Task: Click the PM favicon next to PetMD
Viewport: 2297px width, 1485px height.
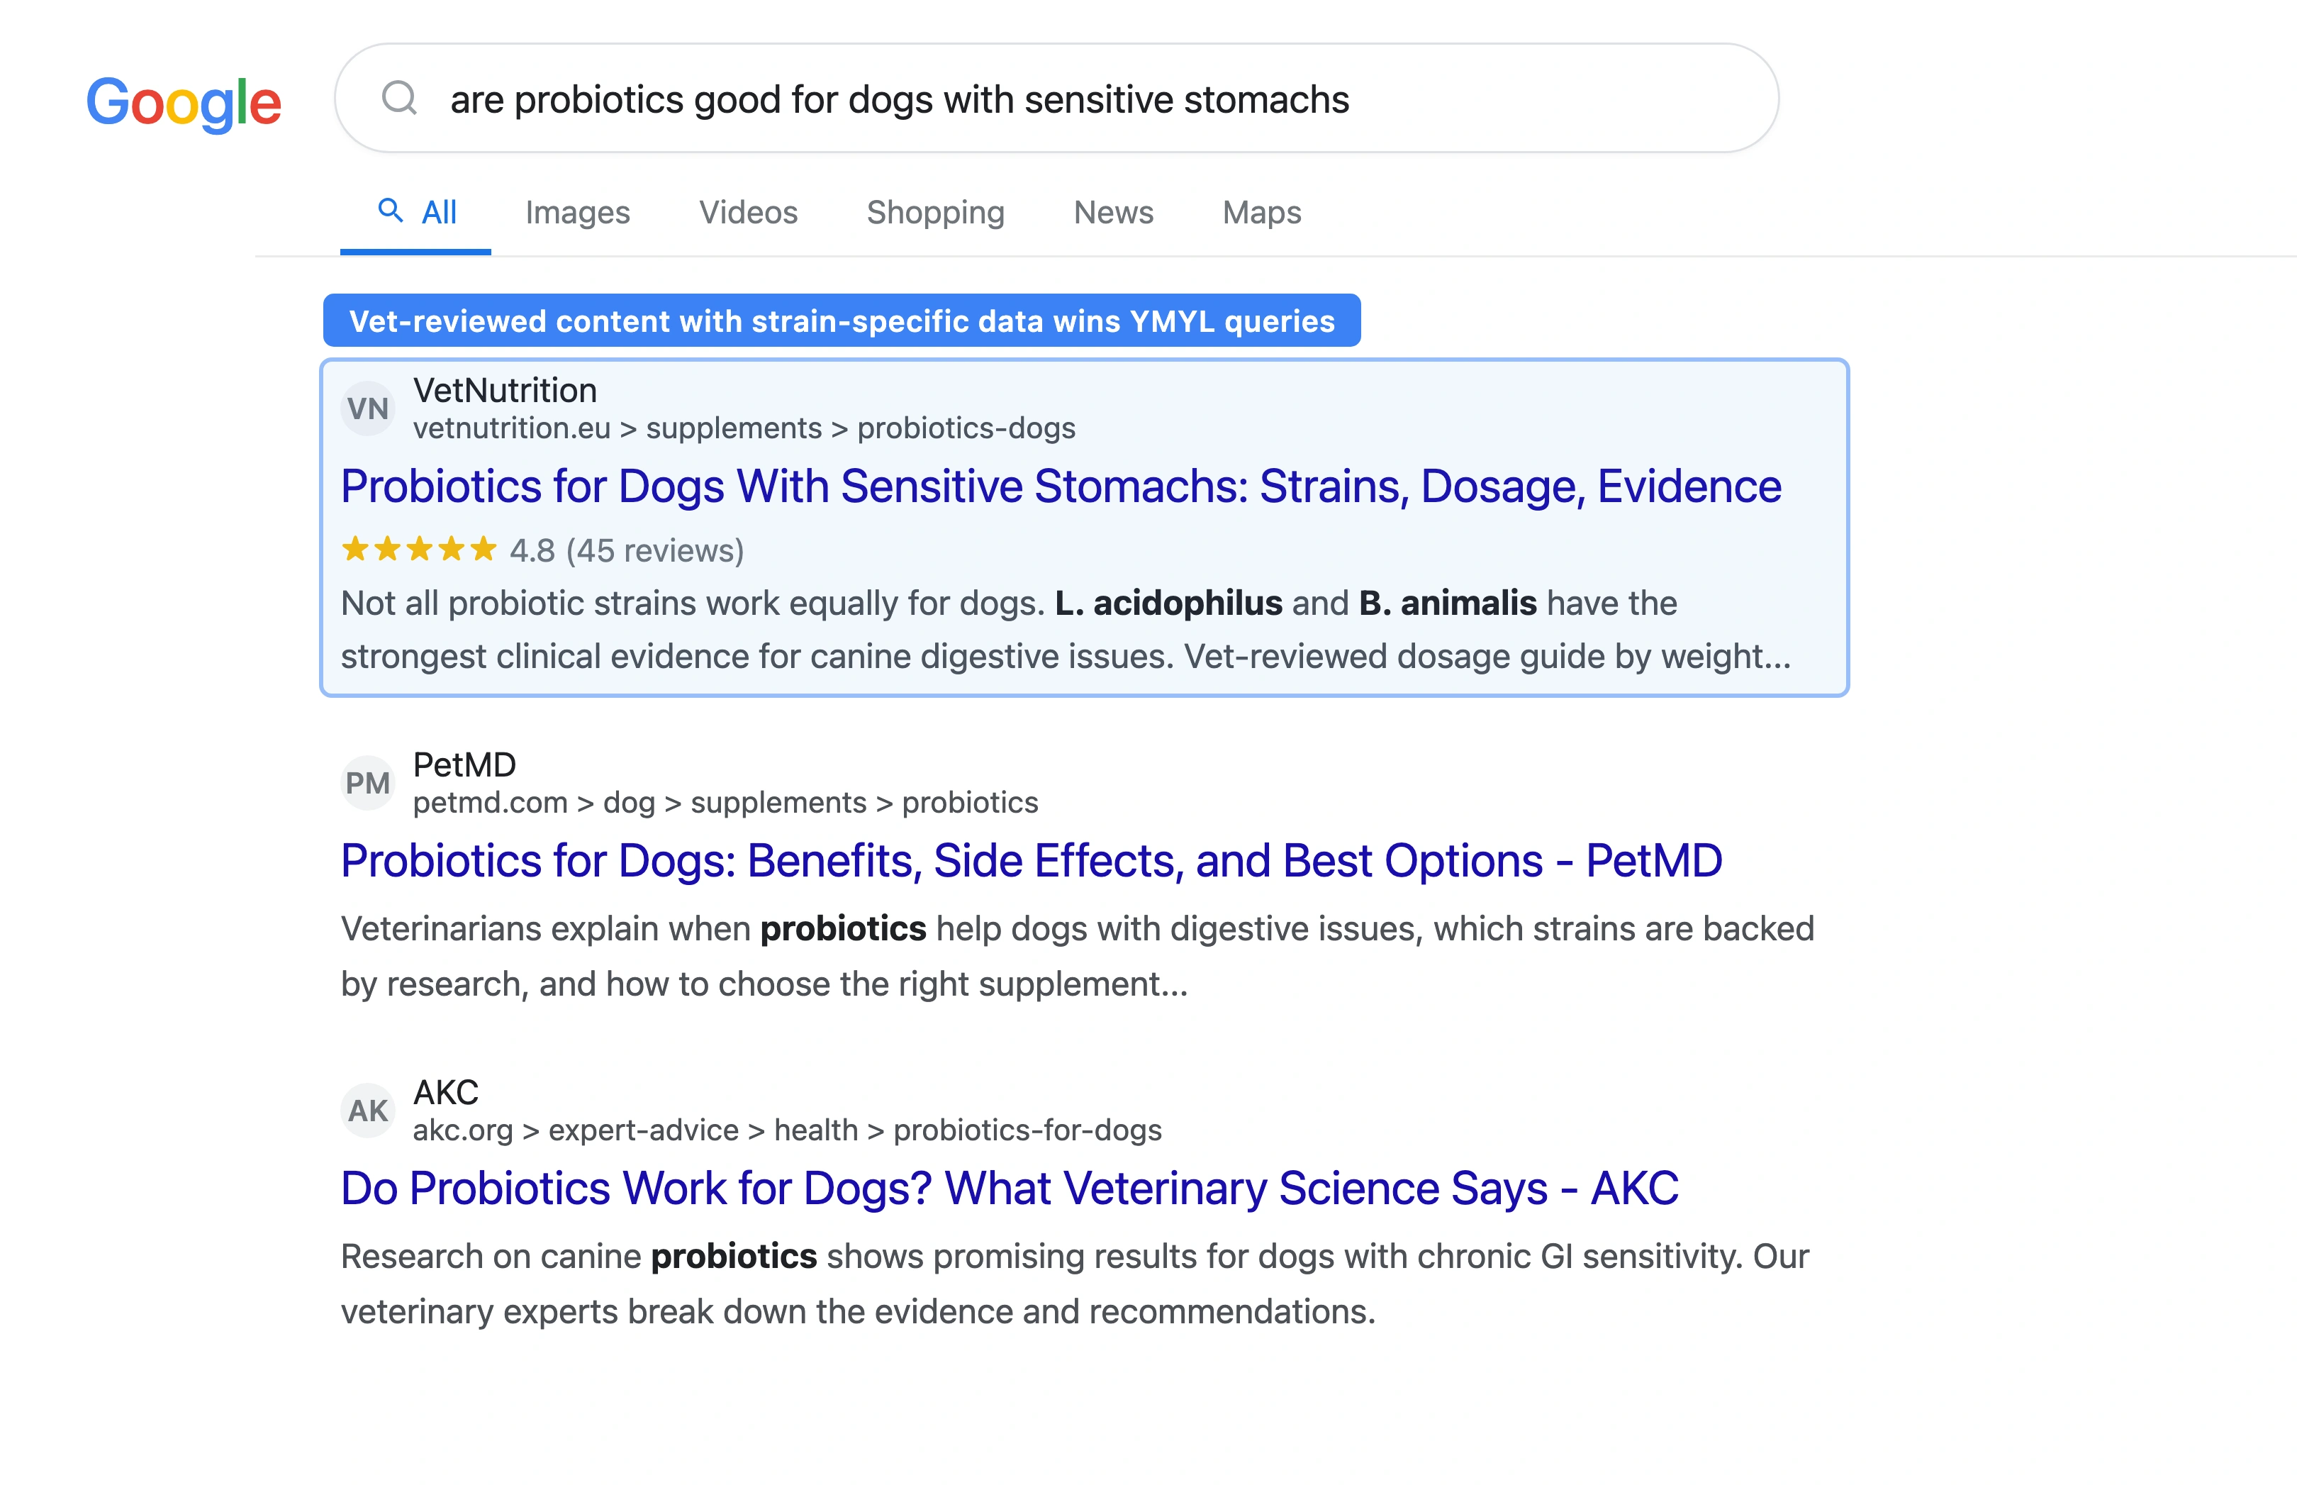Action: (367, 782)
